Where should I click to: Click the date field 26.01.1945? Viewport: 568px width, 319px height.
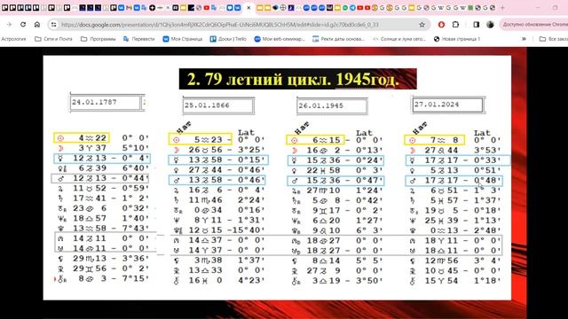coord(332,106)
